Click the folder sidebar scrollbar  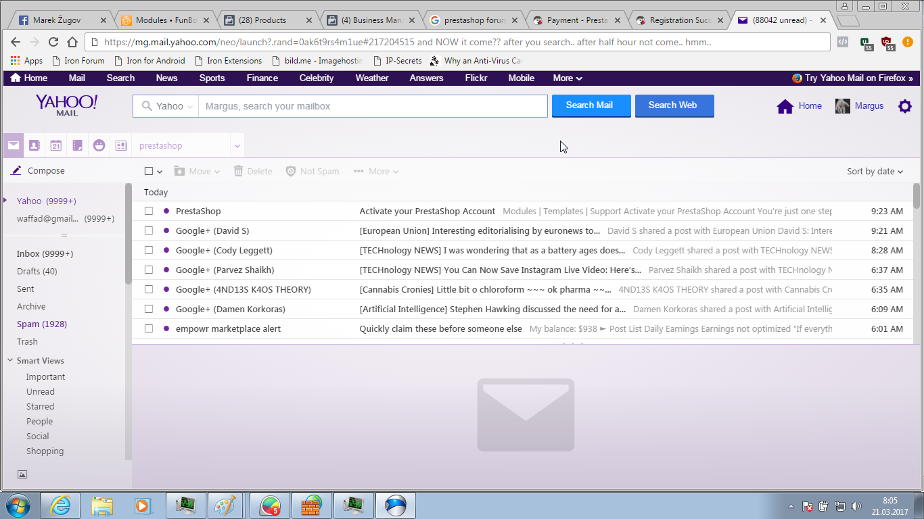tap(128, 234)
